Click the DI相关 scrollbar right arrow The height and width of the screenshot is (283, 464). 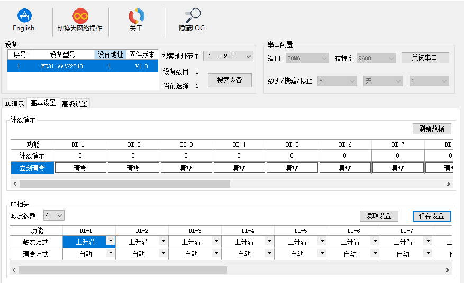point(447,270)
